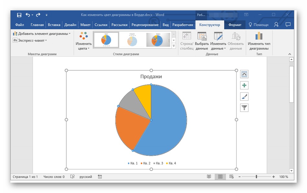307x193 pixels.
Task: Switch to Read Mode view in status bar
Action: pos(209,177)
